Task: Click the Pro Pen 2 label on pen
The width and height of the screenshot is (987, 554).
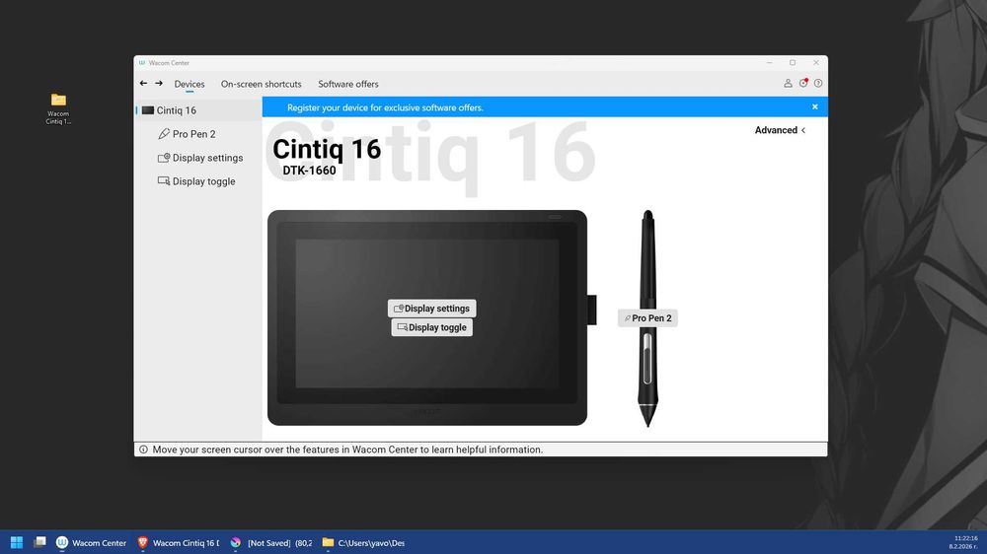Action: point(647,318)
